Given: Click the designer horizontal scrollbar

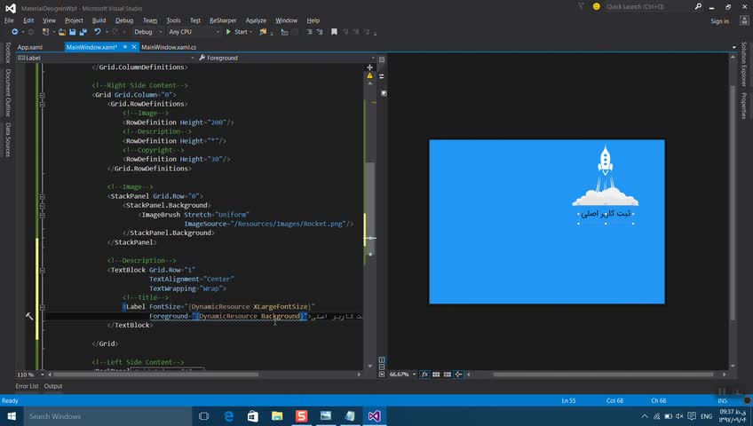Looking at the screenshot, I should click(603, 375).
